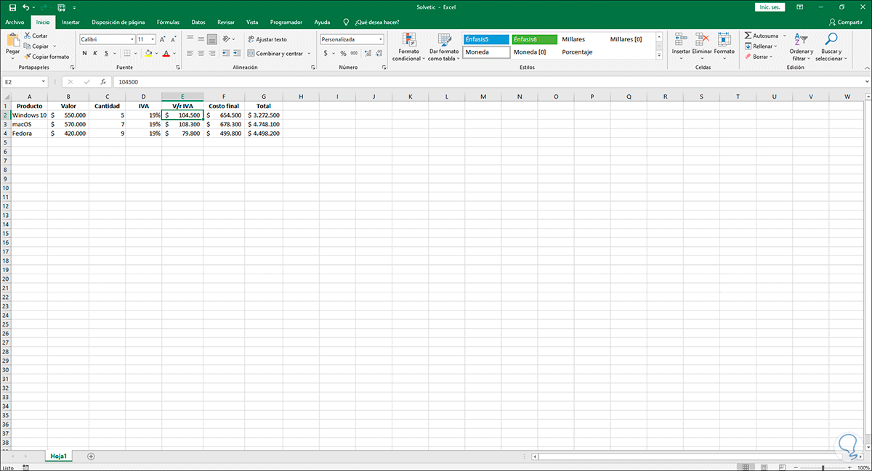This screenshot has width=872, height=471.
Task: Open Formato condicional menu
Action: click(x=409, y=46)
